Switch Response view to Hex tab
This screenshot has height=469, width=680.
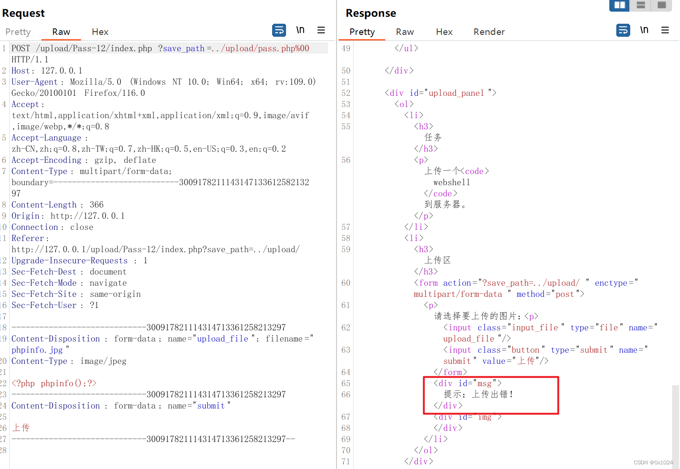pyautogui.click(x=444, y=32)
